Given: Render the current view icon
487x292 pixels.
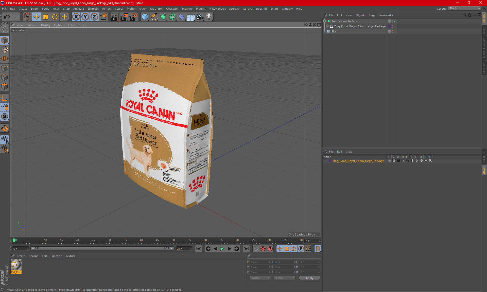Looking at the screenshot, I should pos(115,17).
